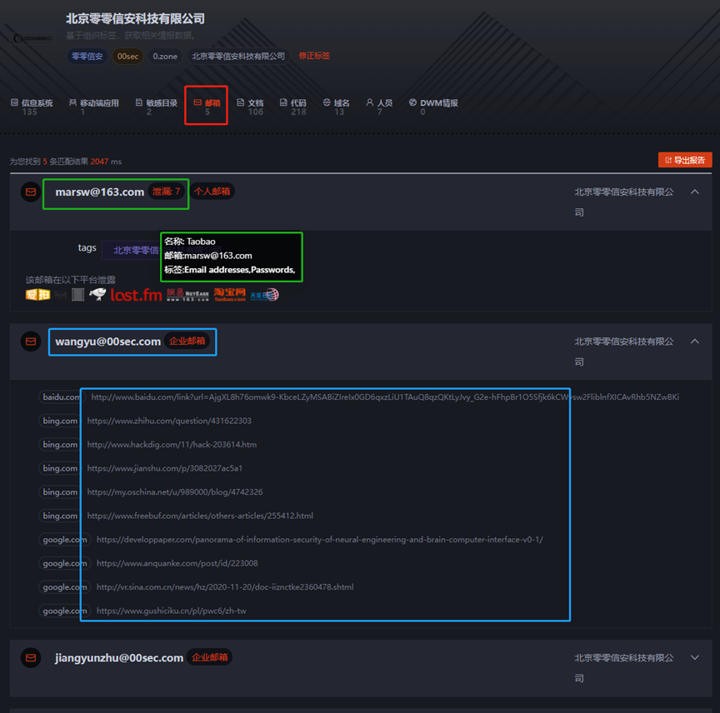
Task: Switch to the 信息系统 tab
Action: pos(32,103)
